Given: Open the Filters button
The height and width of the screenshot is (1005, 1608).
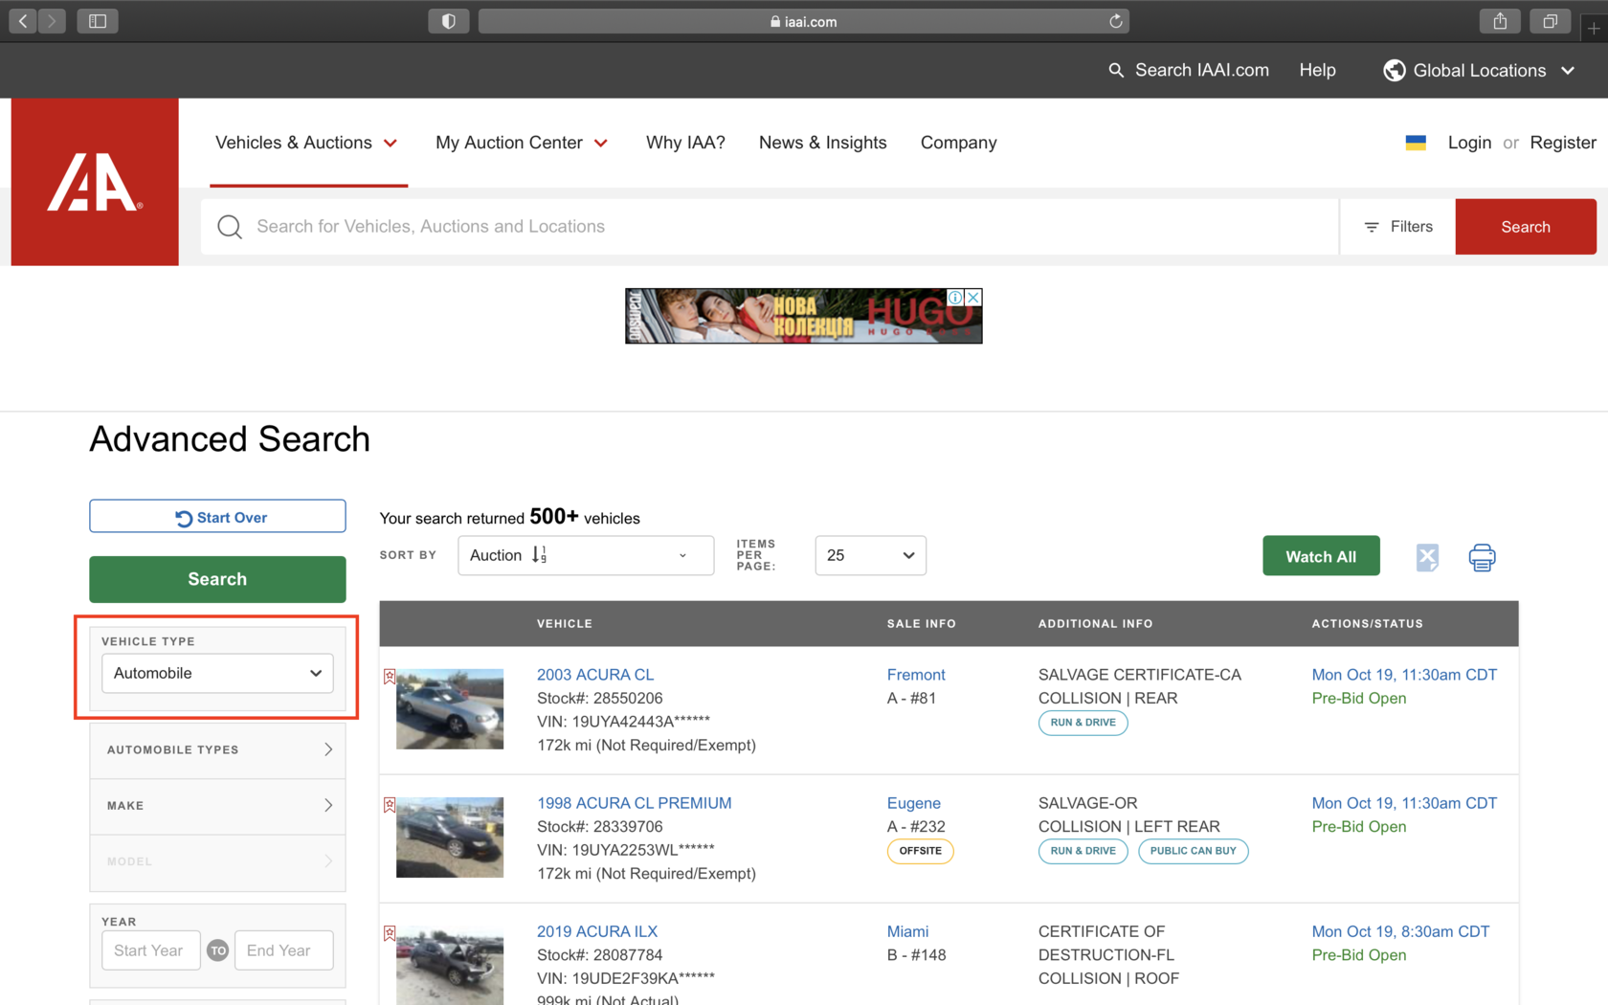Looking at the screenshot, I should coord(1397,227).
